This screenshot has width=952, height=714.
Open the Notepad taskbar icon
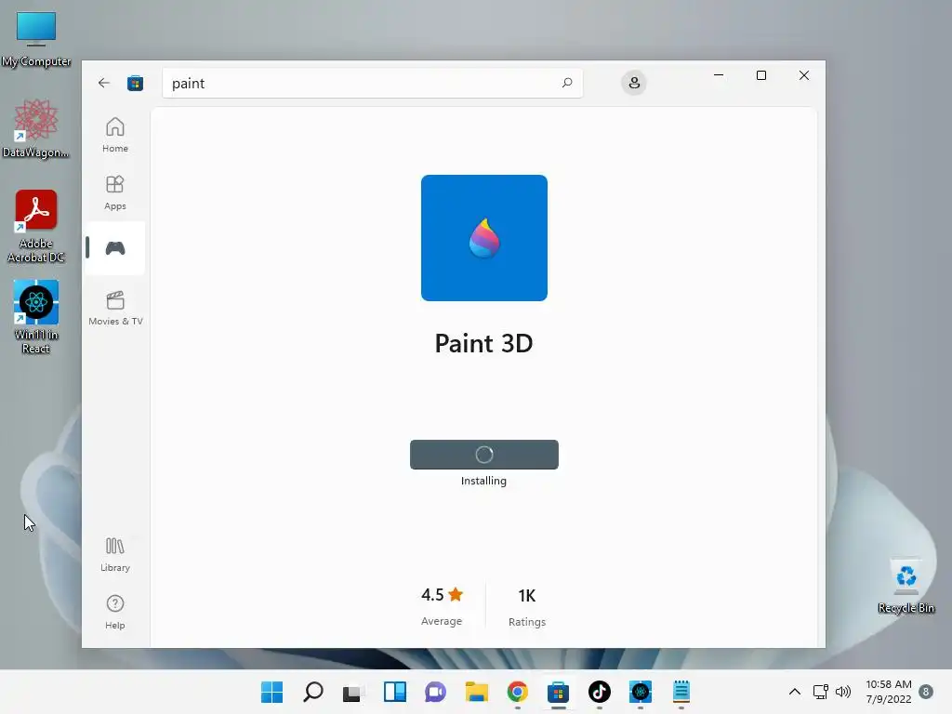(681, 692)
